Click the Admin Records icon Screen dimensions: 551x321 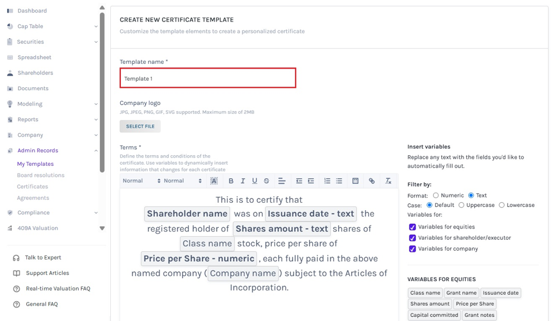pyautogui.click(x=10, y=151)
